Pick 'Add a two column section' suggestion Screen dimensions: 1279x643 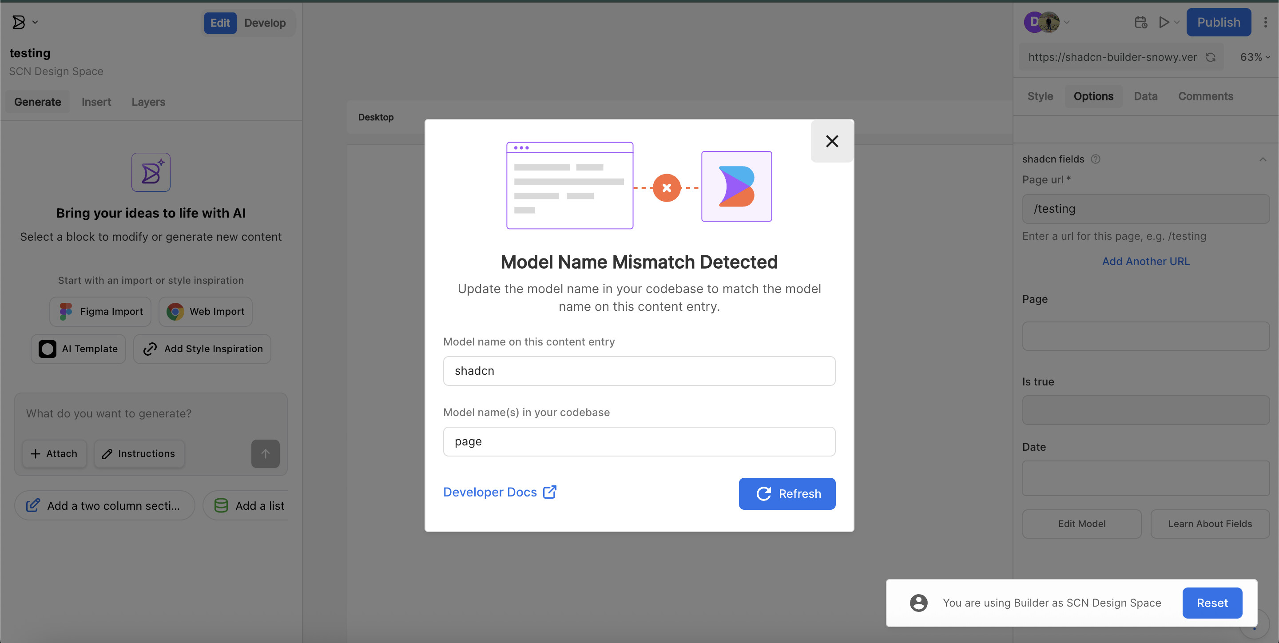point(104,505)
